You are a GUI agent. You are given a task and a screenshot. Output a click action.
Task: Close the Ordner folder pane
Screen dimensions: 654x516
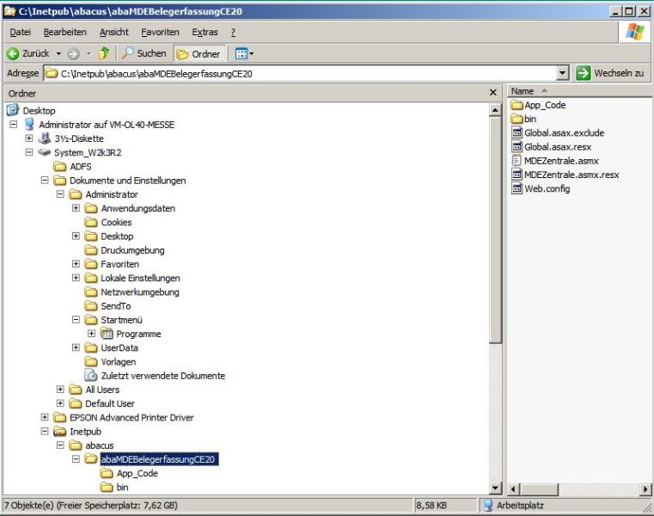point(492,92)
